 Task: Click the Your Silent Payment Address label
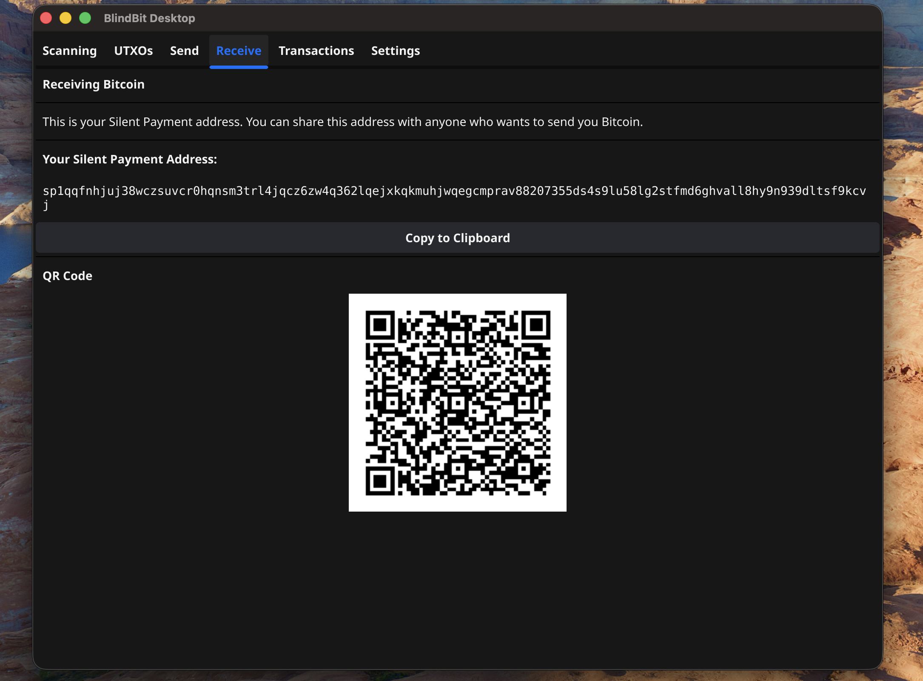coord(130,159)
